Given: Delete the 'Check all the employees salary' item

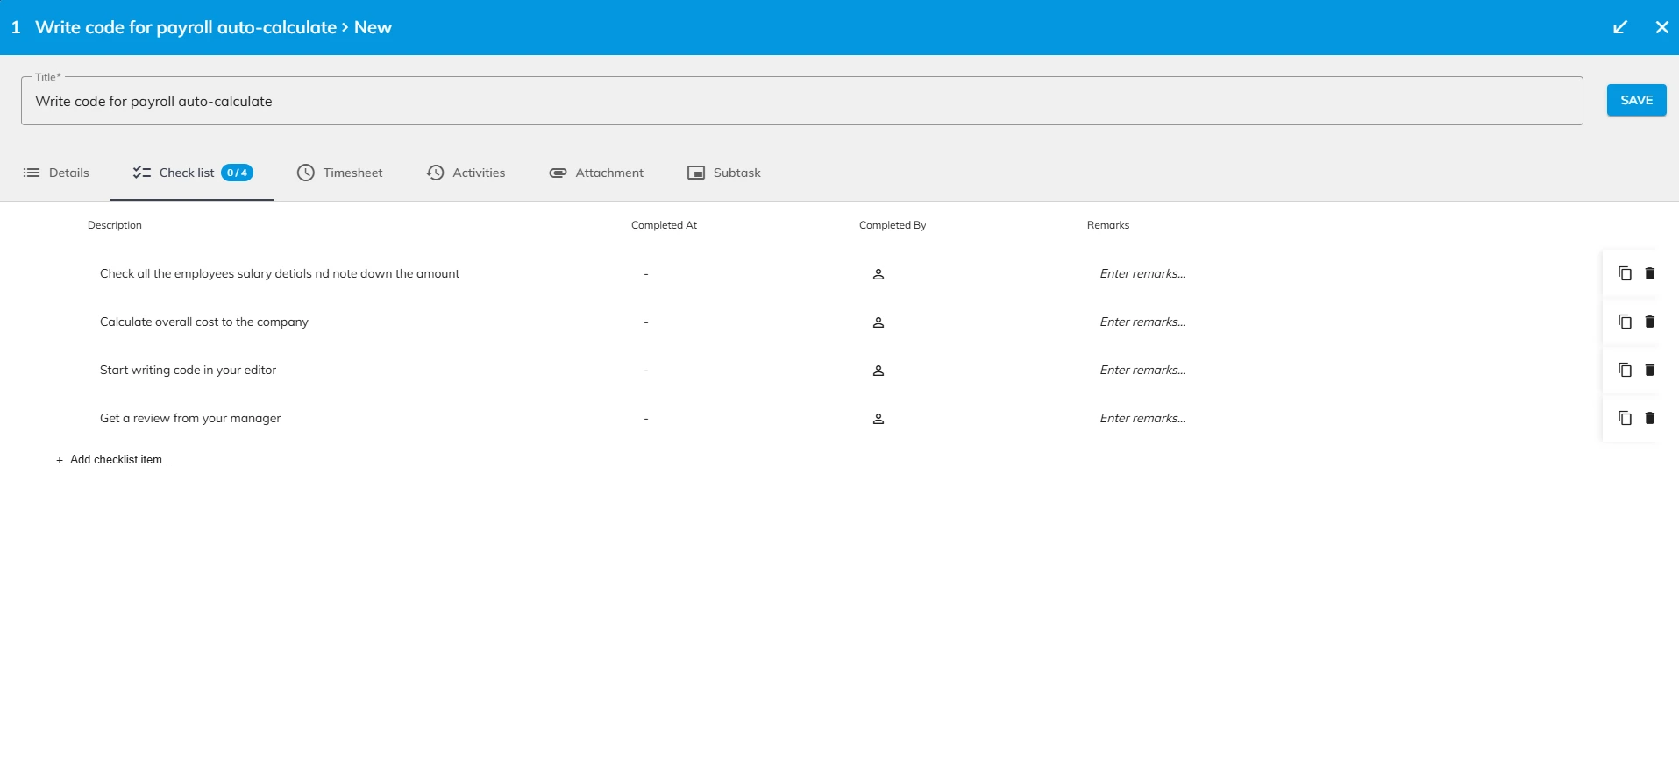Looking at the screenshot, I should (1649, 273).
